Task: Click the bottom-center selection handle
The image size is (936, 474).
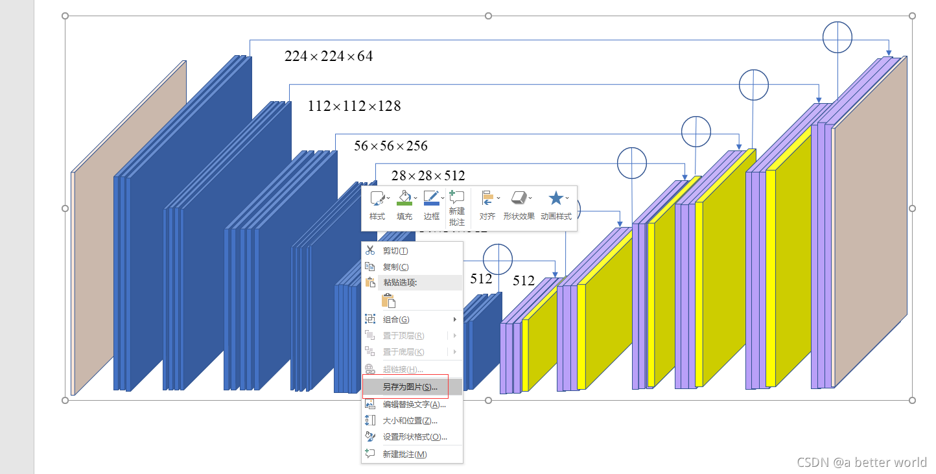Action: (489, 400)
